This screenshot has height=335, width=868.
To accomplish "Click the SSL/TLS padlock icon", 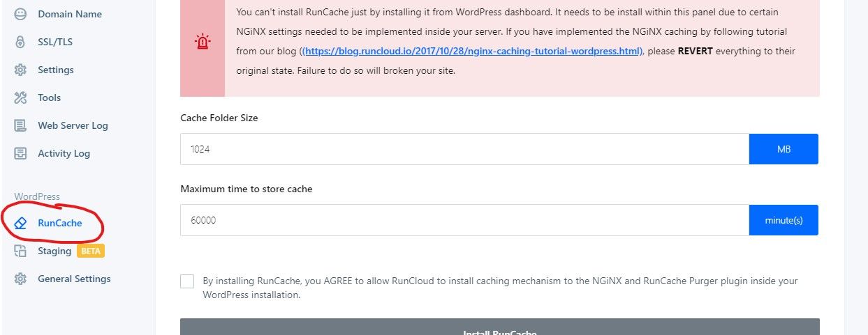I will coord(20,42).
